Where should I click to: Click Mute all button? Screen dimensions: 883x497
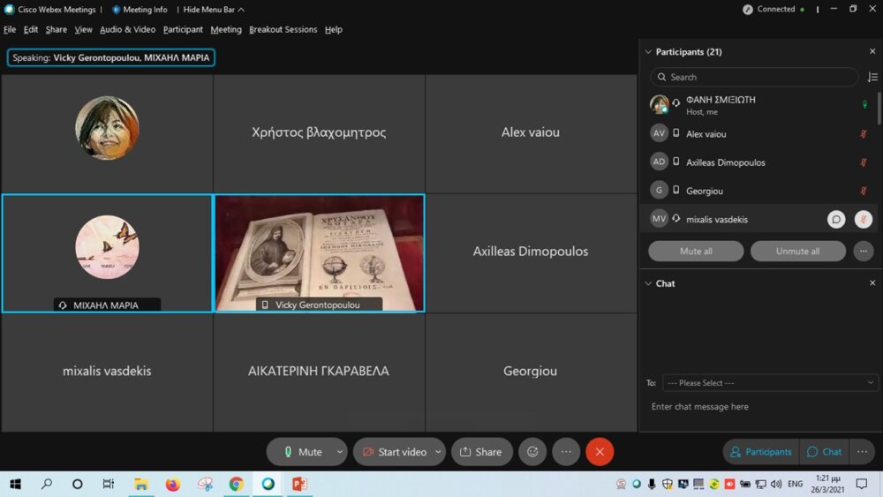(696, 251)
